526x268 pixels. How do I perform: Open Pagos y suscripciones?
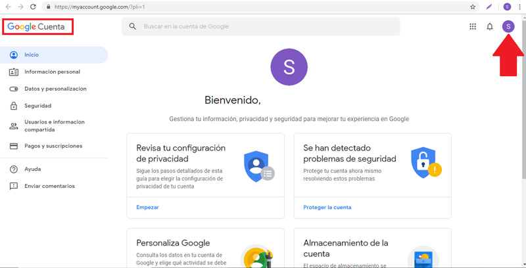[53, 146]
